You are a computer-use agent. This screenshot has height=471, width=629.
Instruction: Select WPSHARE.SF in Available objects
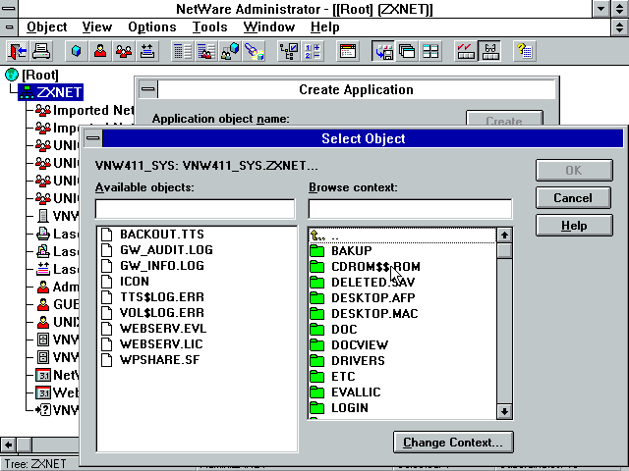[x=159, y=360]
